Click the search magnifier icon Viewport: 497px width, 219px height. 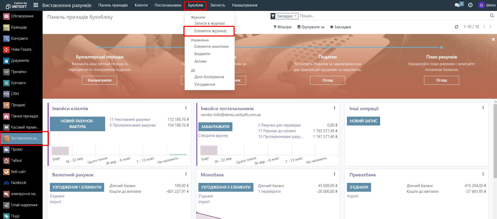[492, 16]
